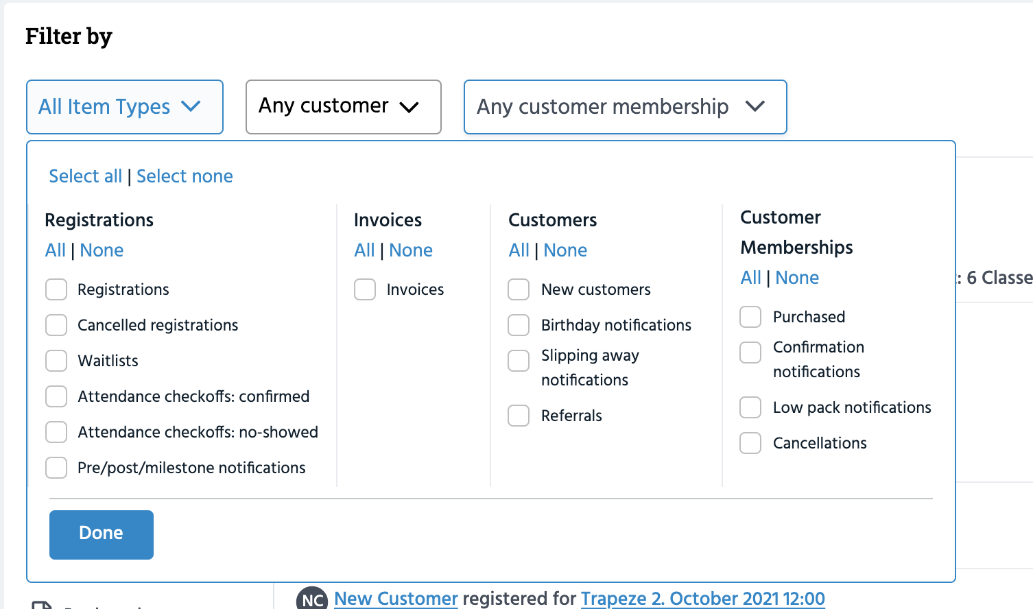Expand the Any customer dropdown

343,107
